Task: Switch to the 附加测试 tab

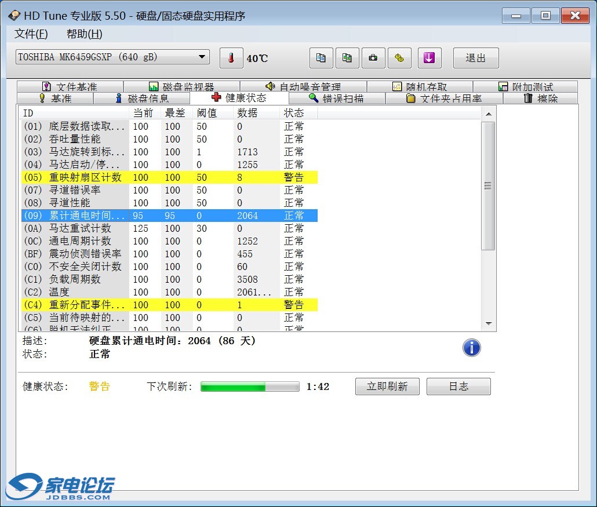Action: (526, 86)
